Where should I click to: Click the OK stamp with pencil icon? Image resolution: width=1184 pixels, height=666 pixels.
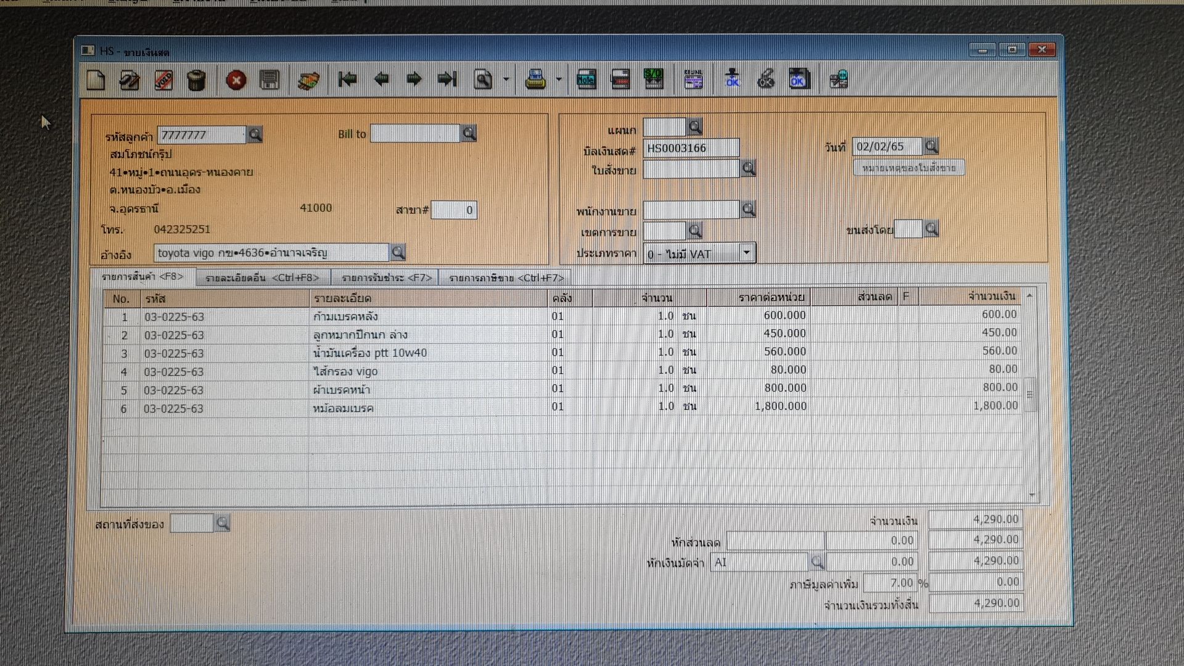tap(766, 79)
